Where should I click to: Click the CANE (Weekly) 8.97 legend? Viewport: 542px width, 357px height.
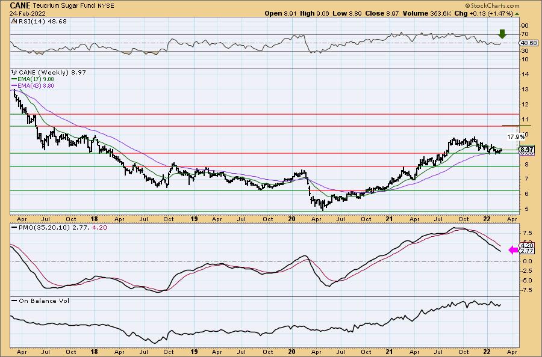(x=52, y=73)
